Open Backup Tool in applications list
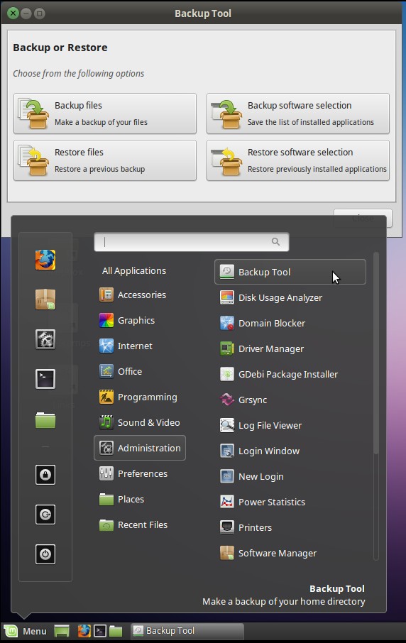Viewport: 406px width, 643px height. (290, 272)
